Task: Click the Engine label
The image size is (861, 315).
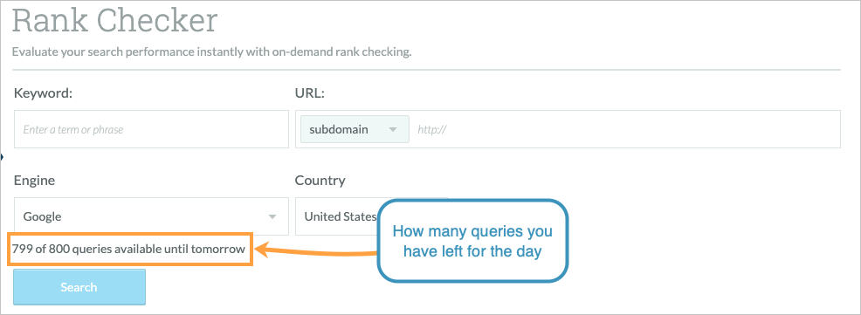Action: [x=34, y=181]
